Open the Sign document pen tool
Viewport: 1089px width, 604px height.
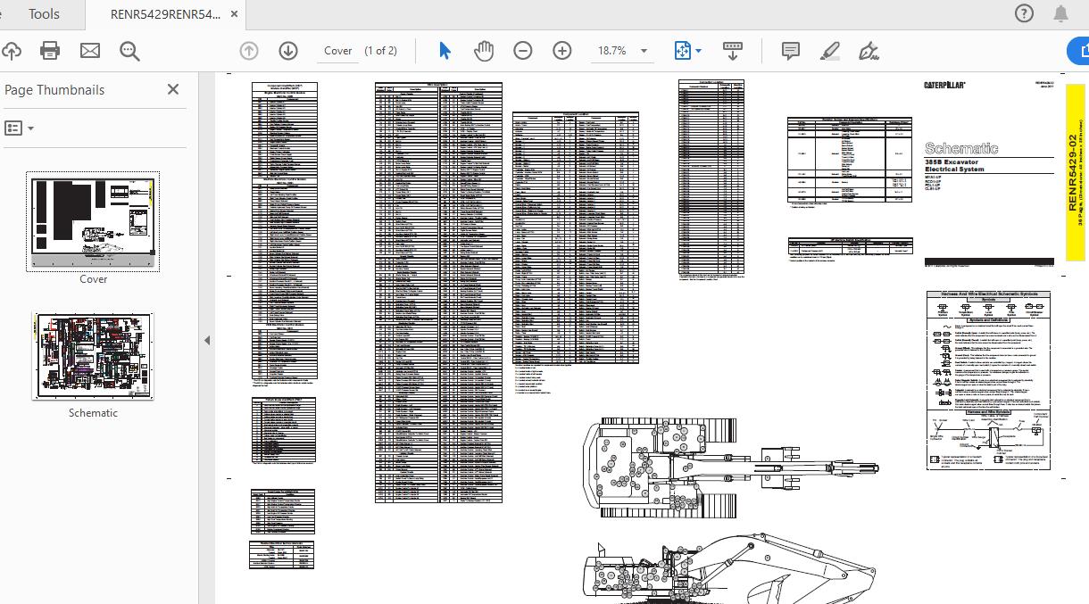coord(869,51)
